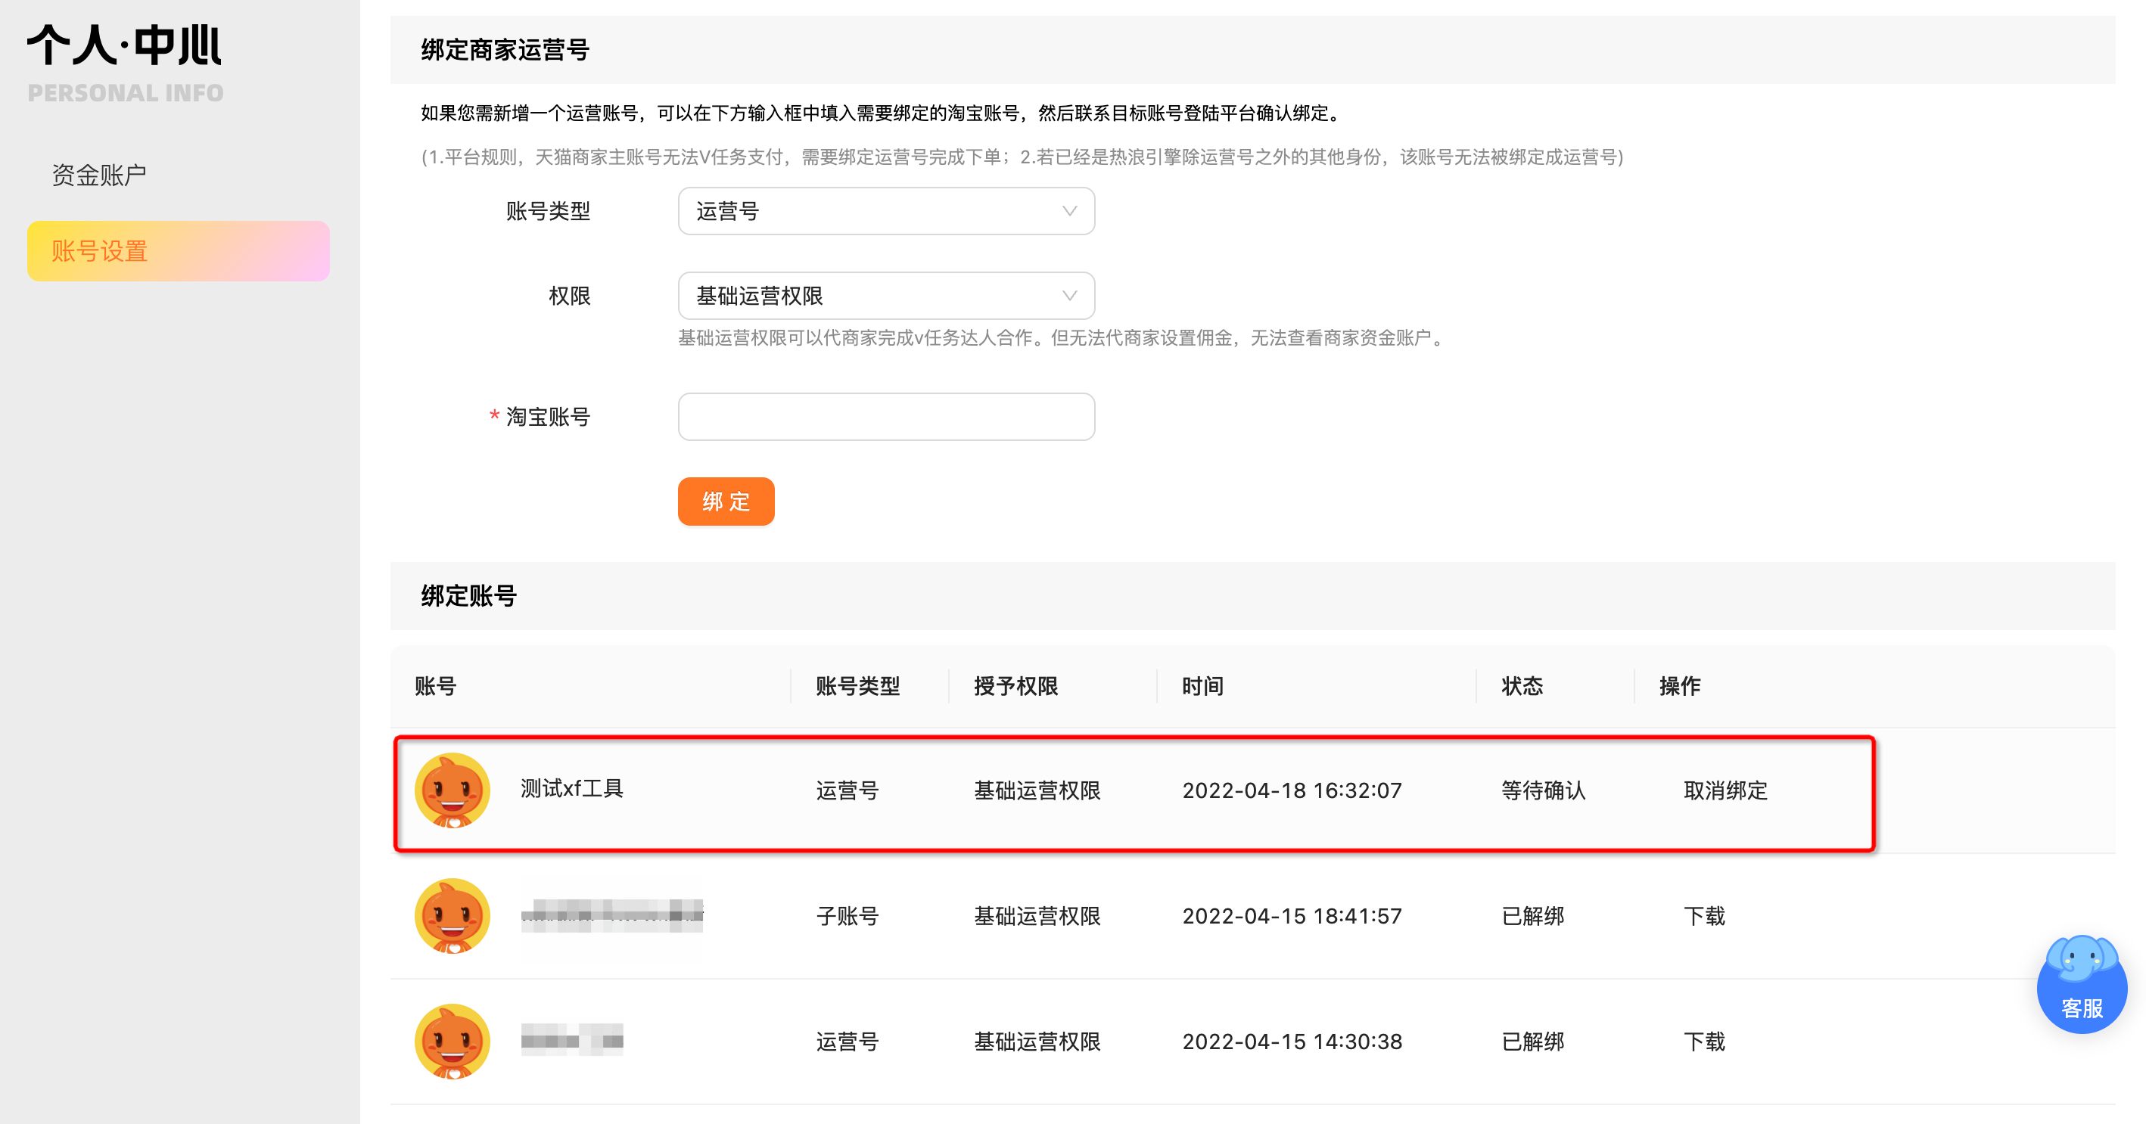Select the 账号设置 sidebar menu item
Viewport: 2146px width, 1124px height.
pos(179,250)
